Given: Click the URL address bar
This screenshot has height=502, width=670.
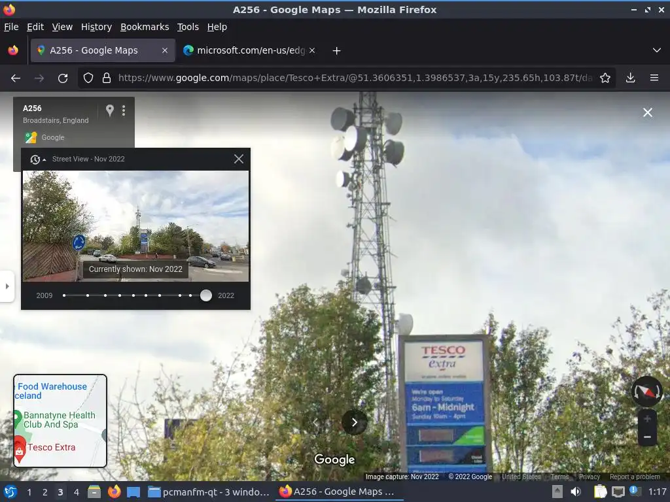Looking at the screenshot, I should (355, 78).
